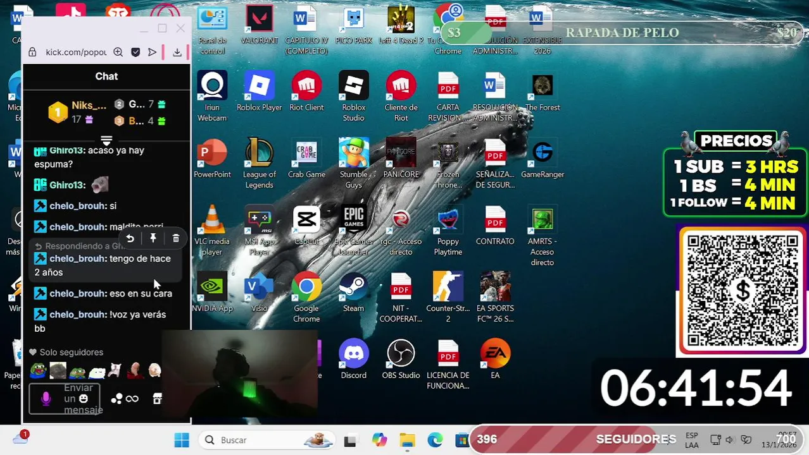Open the shop icon beside chat input
809x455 pixels.
157,399
